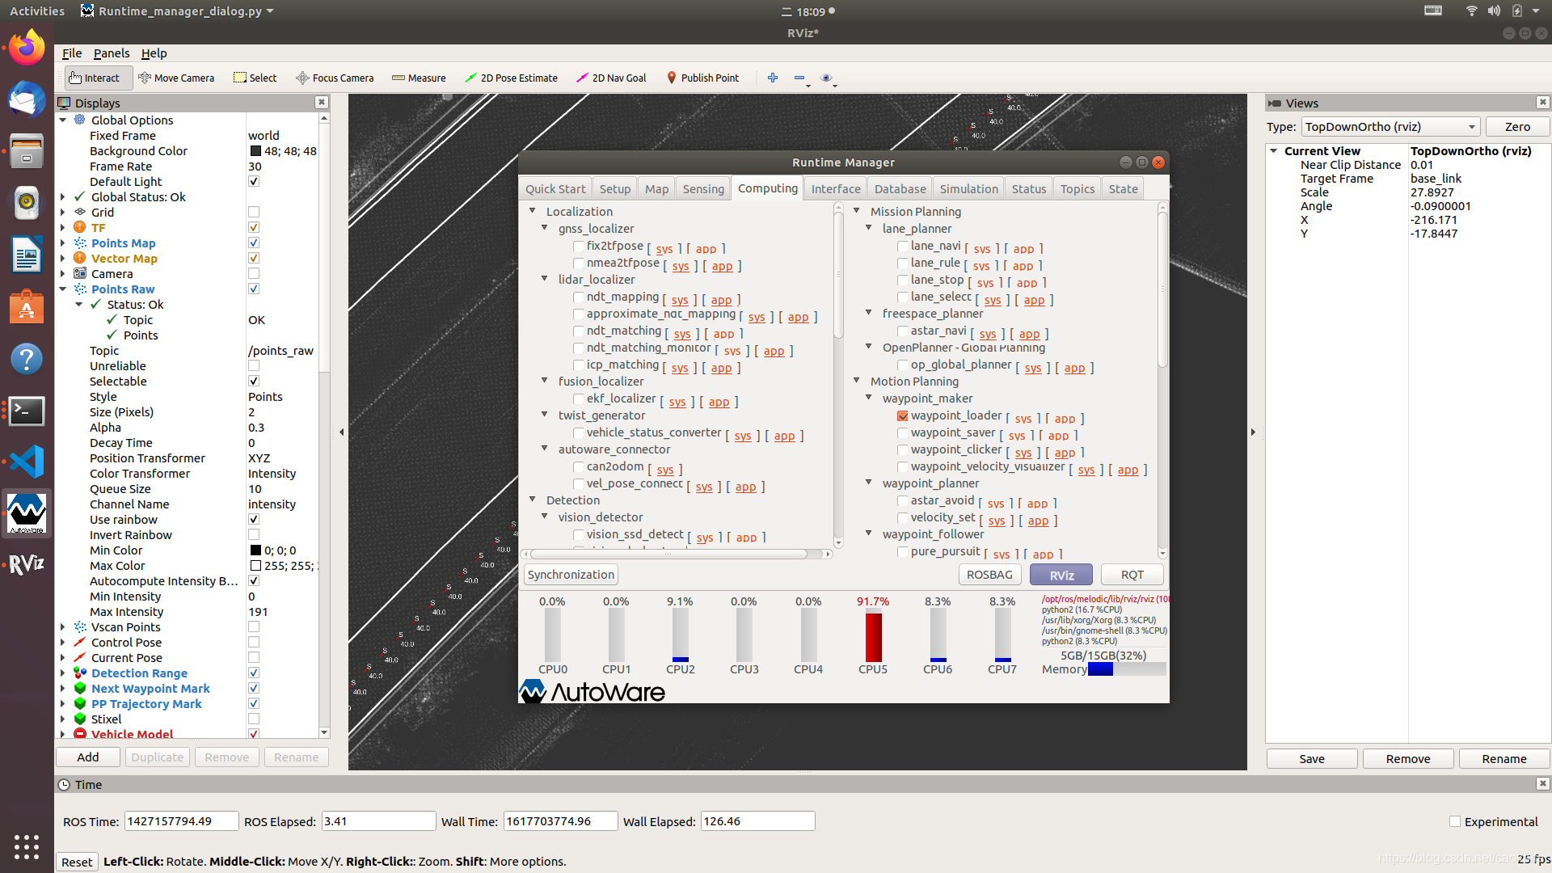The height and width of the screenshot is (873, 1552).
Task: Toggle the Grid display checkbox
Action: pos(254,213)
